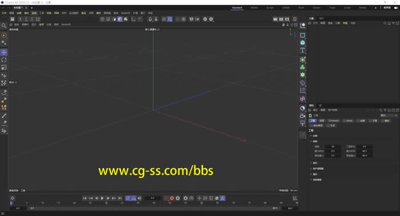
Task: Add a Camera object from right palette
Action: 302,116
